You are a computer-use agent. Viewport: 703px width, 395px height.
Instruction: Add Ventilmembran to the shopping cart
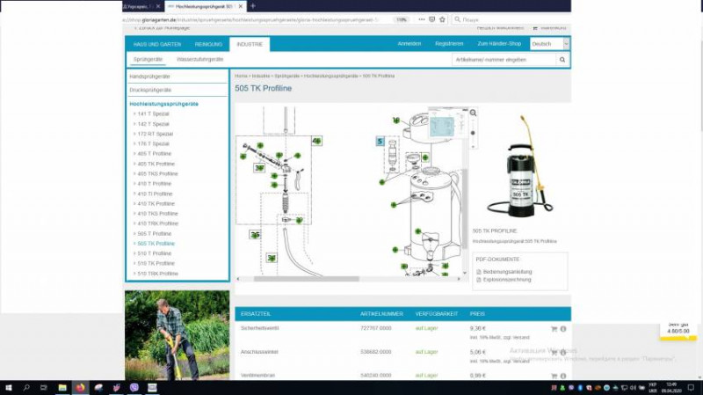pos(554,377)
